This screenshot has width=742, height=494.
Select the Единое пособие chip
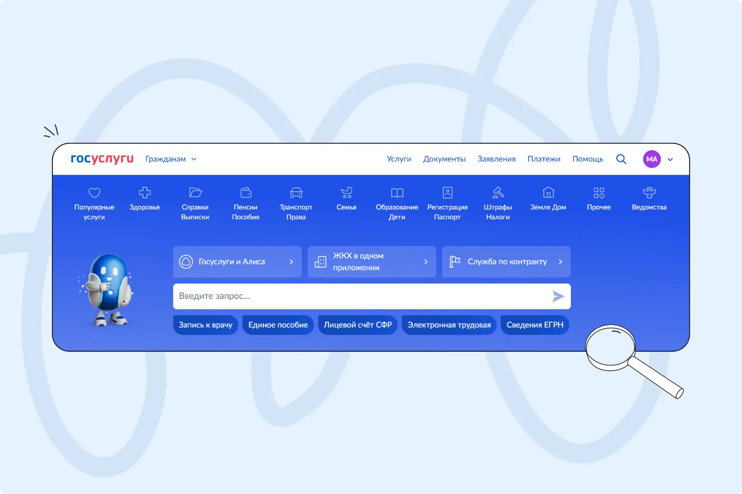coord(278,325)
